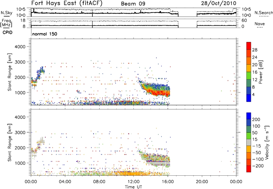Click the light green 12-16 dB Power swatch
The width and height of the screenshot is (273, 189).
coord(249,75)
